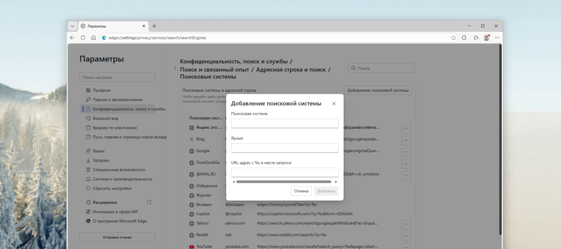561x249 pixels.
Task: Open Edge settings and more menu
Action: tap(497, 38)
